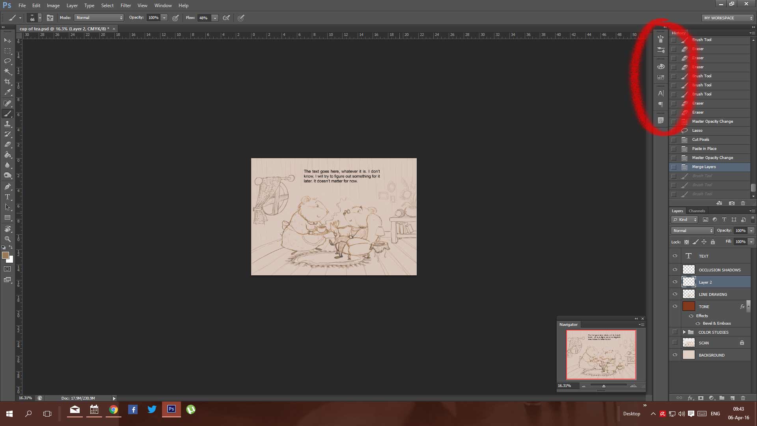Hide the OCCLUSION SHADOWS layer

coord(675,270)
